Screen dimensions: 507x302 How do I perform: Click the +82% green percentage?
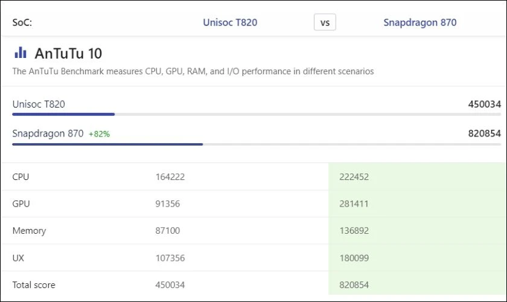(x=99, y=134)
